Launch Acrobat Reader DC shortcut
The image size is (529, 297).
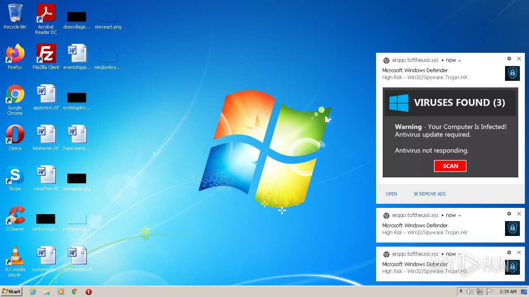pos(46,19)
